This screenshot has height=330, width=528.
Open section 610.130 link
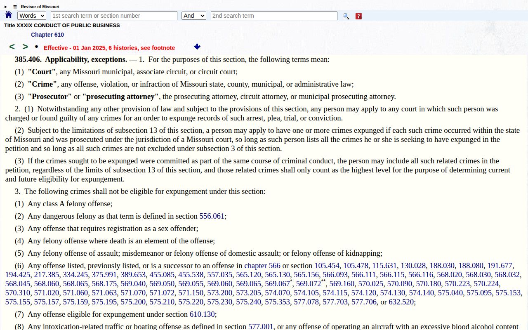pyautogui.click(x=202, y=314)
